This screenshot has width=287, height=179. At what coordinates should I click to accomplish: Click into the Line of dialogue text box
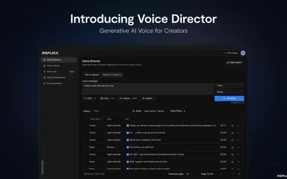click(148, 89)
